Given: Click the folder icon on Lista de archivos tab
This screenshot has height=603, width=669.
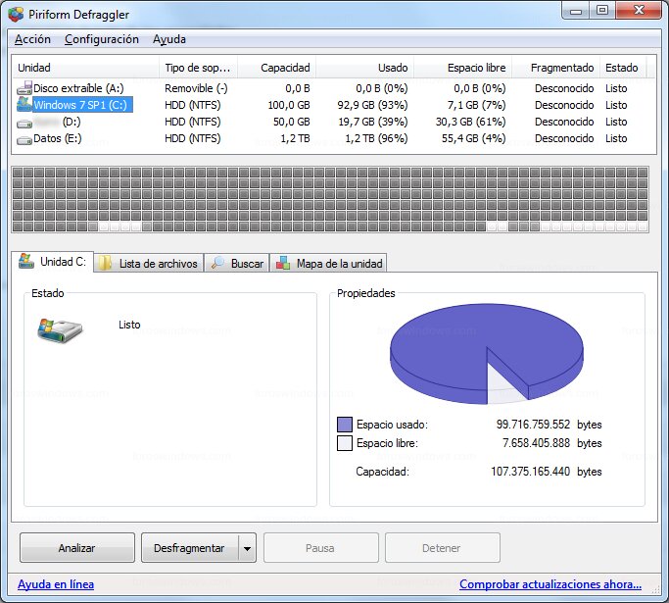Looking at the screenshot, I should coord(105,263).
